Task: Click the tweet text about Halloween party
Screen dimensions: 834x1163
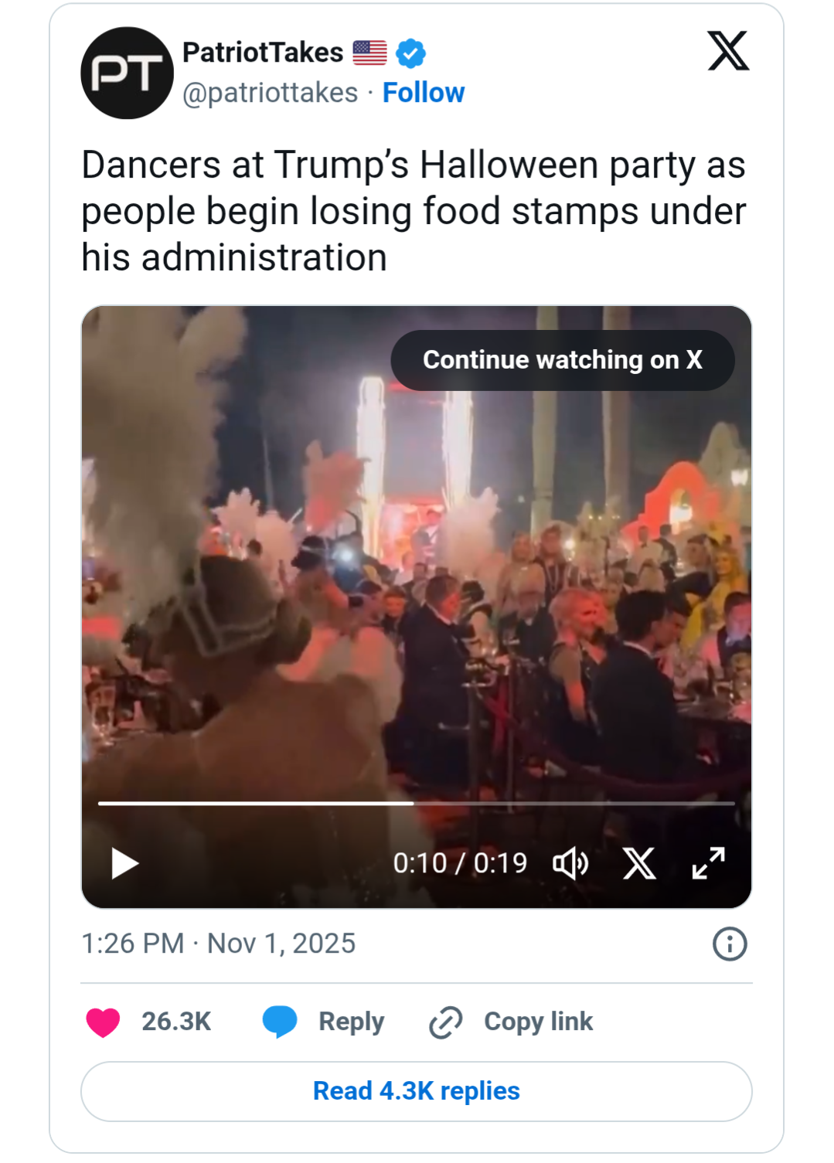Action: coord(414,211)
